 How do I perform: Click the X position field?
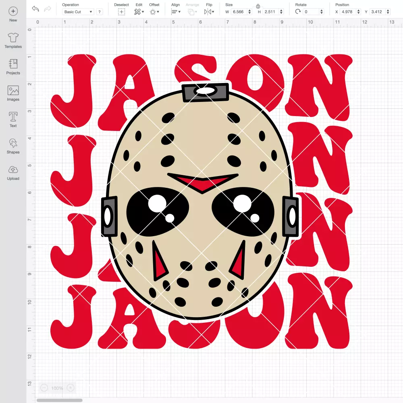tap(347, 12)
